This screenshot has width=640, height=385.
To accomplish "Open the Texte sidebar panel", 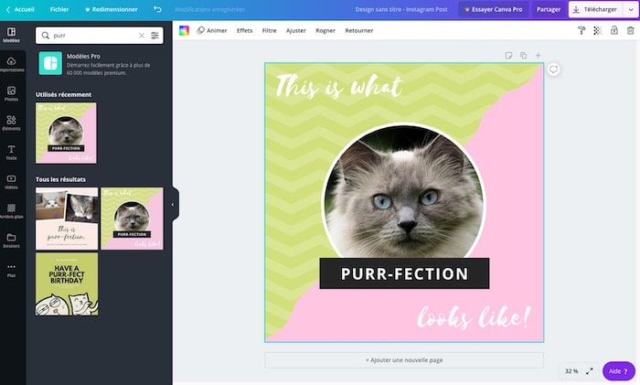I will [12, 150].
